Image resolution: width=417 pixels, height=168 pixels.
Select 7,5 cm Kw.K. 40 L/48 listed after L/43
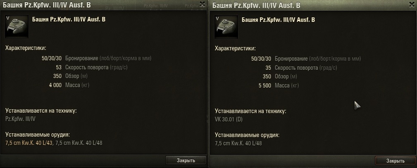click(79, 143)
